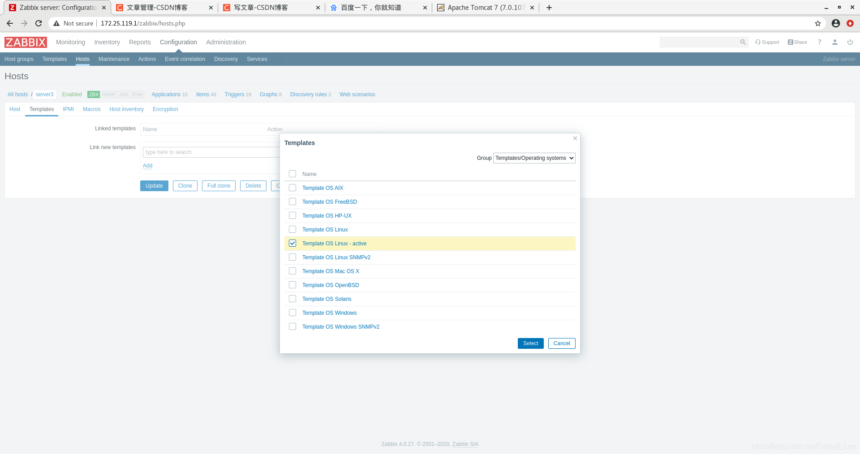The image size is (860, 454).
Task: Open Event correlation submenu
Action: click(x=185, y=59)
